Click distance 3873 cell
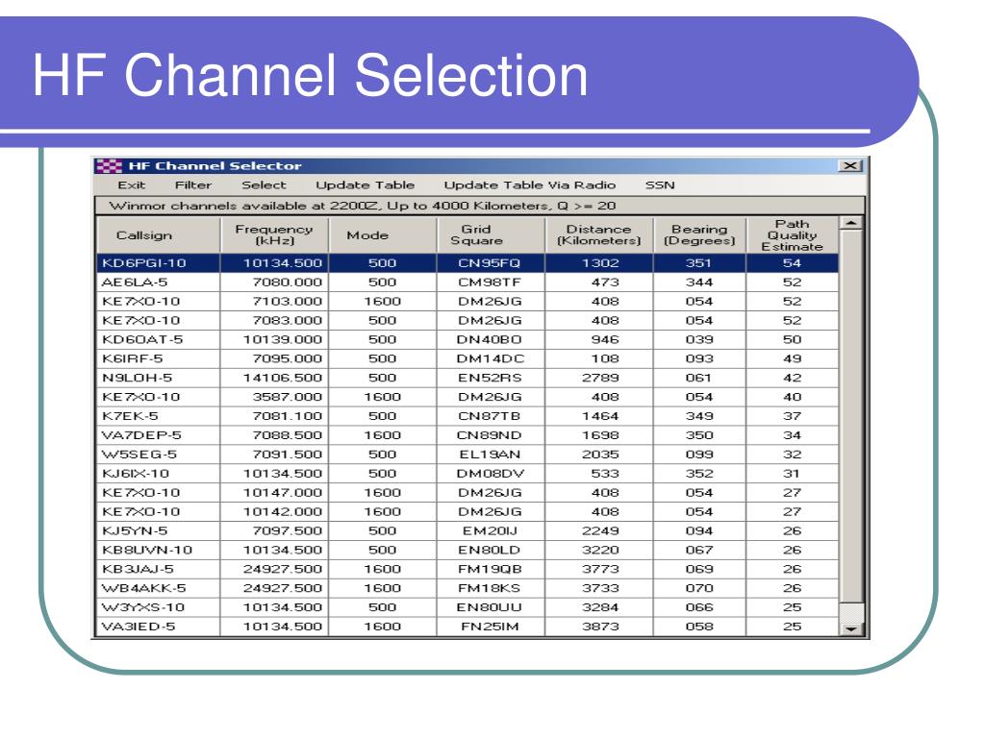Image resolution: width=985 pixels, height=738 pixels. pyautogui.click(x=599, y=627)
